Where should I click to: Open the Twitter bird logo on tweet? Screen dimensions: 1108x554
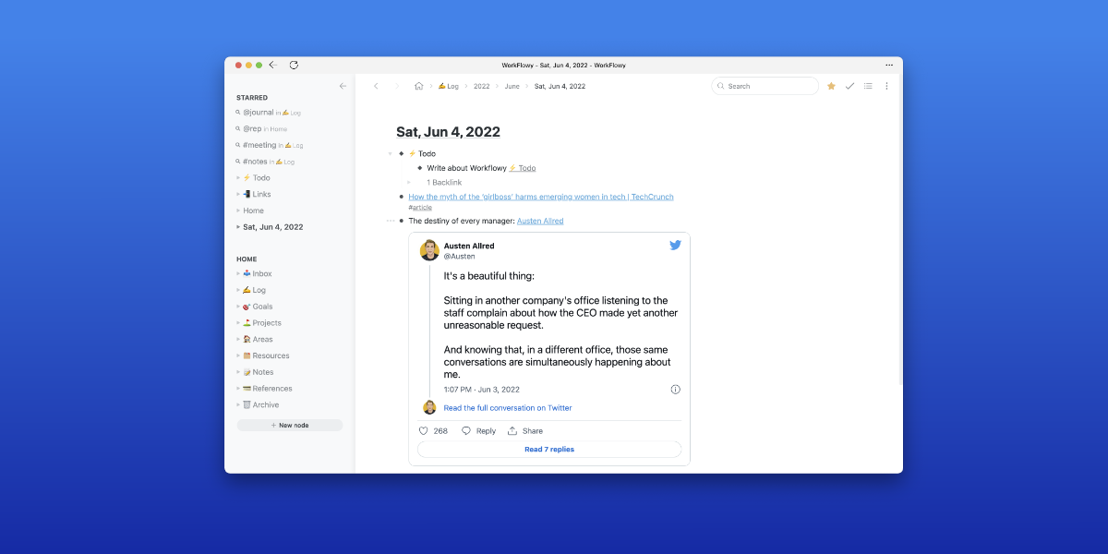(x=675, y=246)
